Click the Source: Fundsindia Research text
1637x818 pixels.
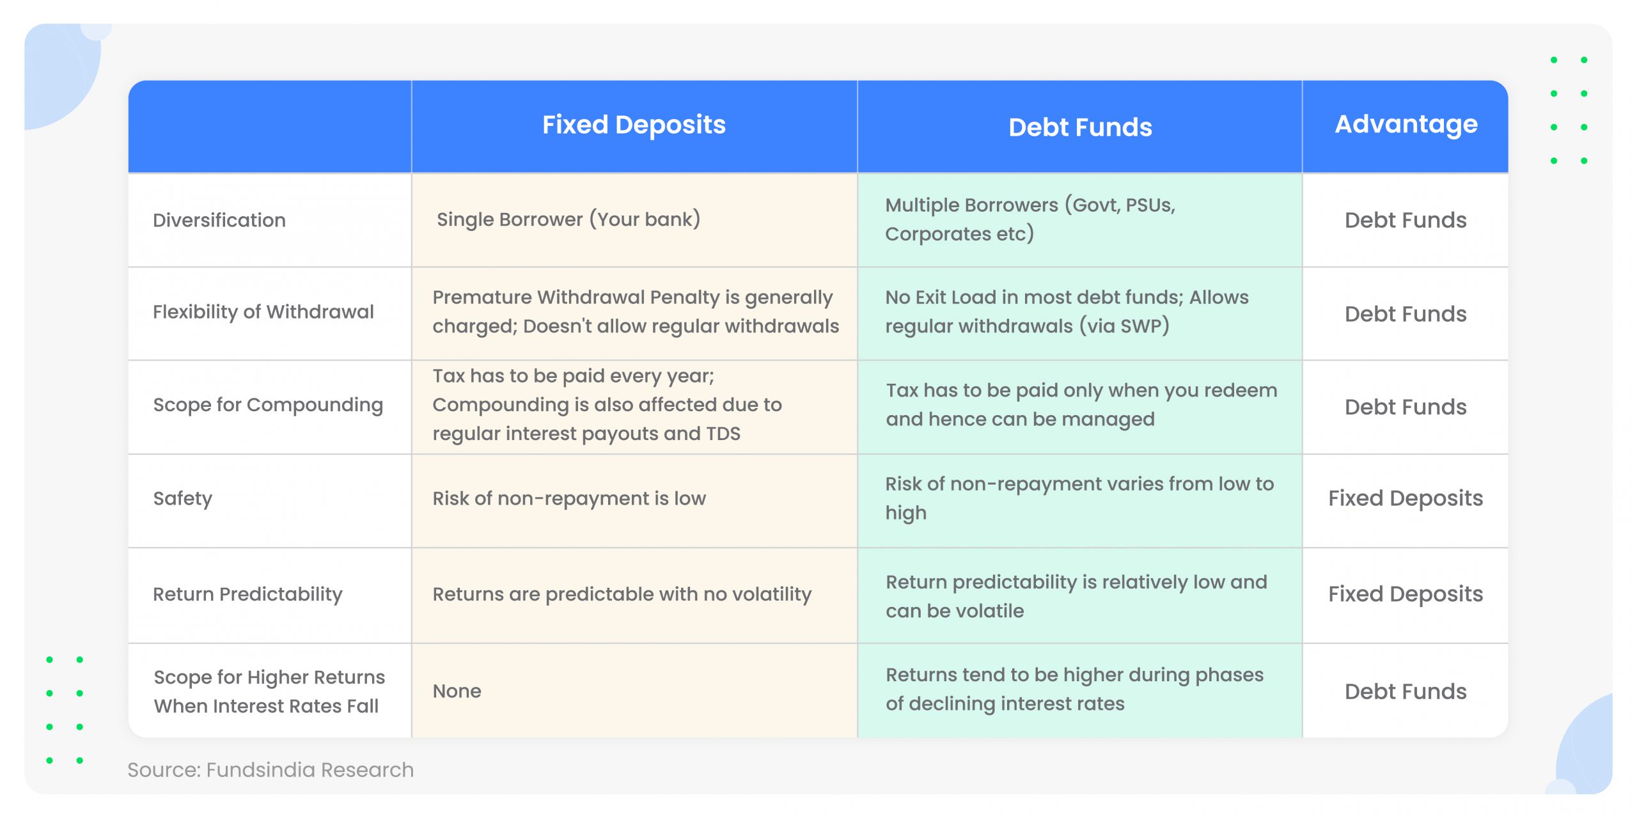click(x=270, y=770)
